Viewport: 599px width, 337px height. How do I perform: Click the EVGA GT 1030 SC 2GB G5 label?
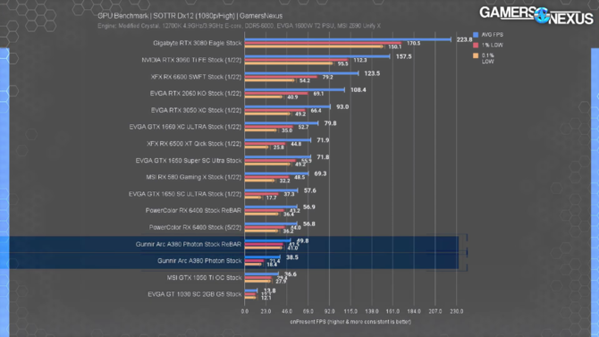(x=194, y=294)
